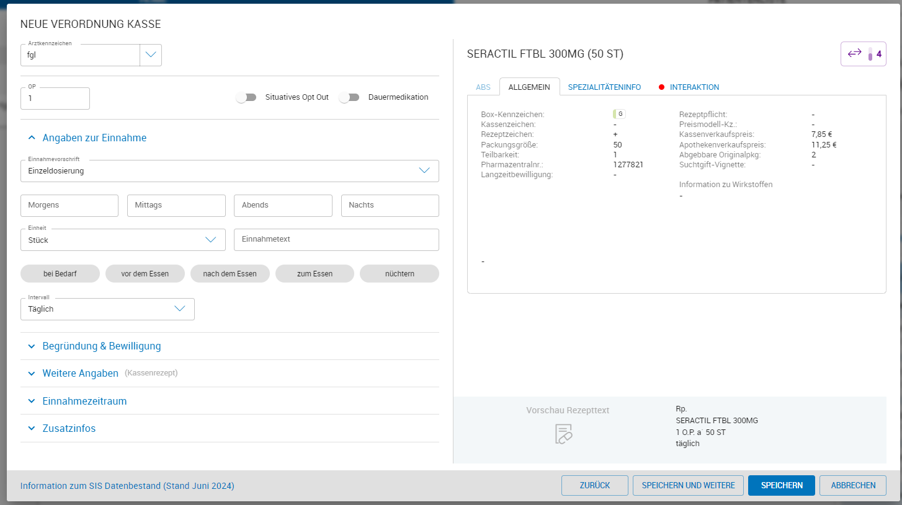Click the Apothekenverkaufspreis value 11,25 €
Viewport: 902px width, 505px height.
pos(824,145)
